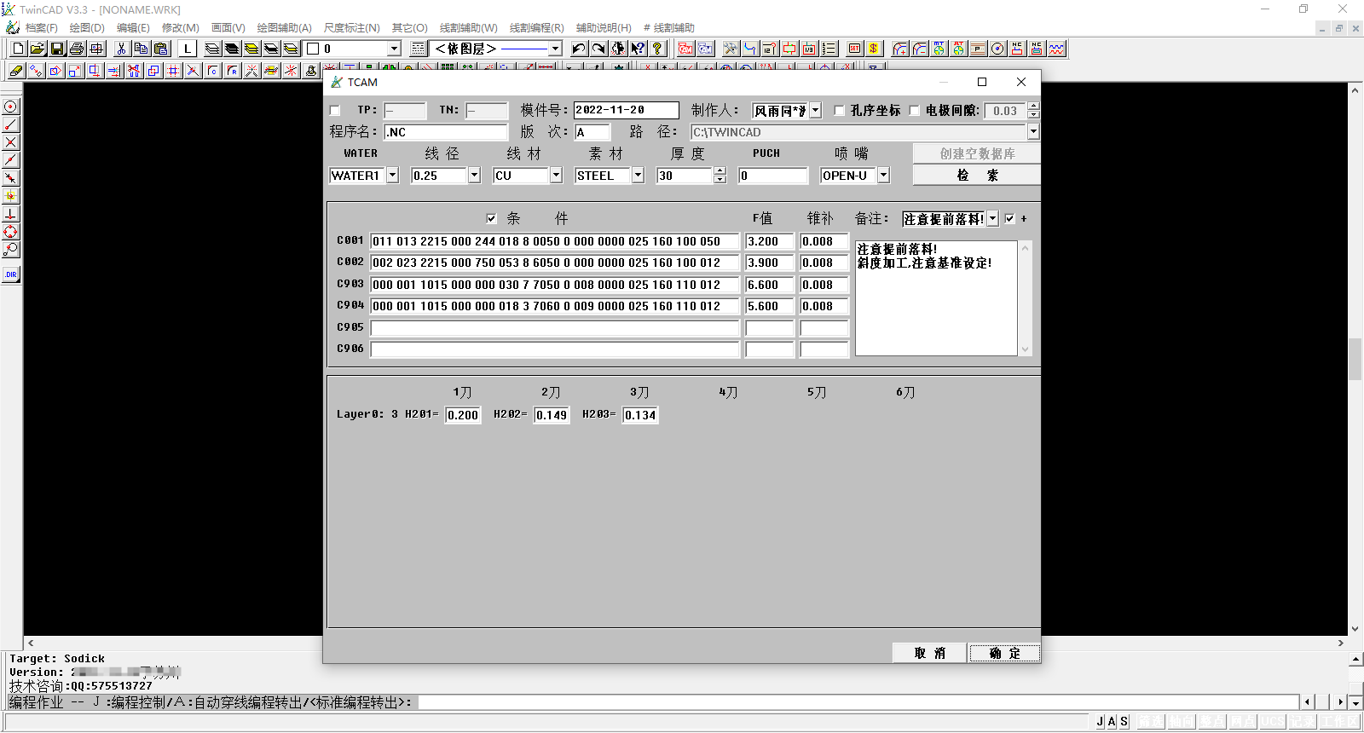Click the SET toolbar icon

pyautogui.click(x=854, y=49)
